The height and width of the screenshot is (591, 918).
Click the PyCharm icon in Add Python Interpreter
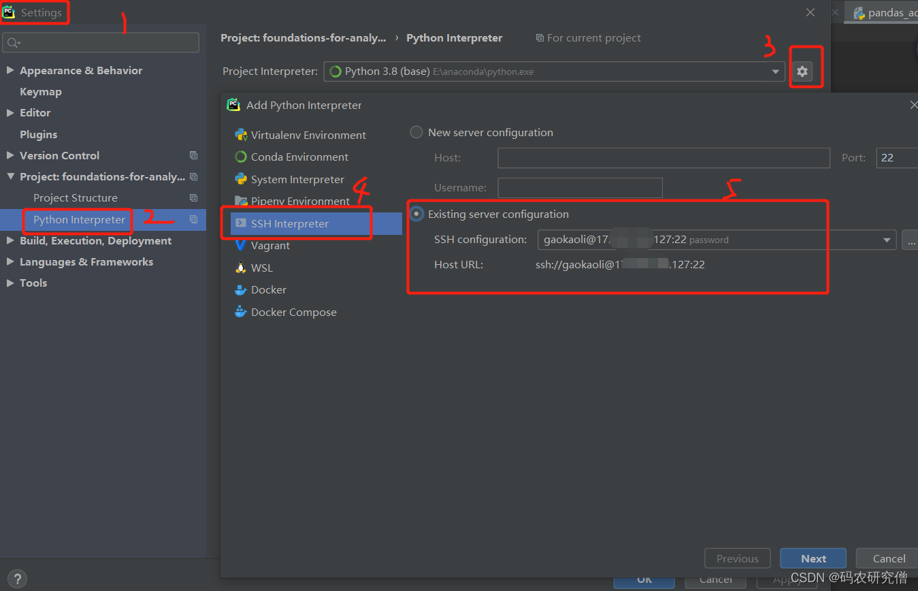click(234, 105)
